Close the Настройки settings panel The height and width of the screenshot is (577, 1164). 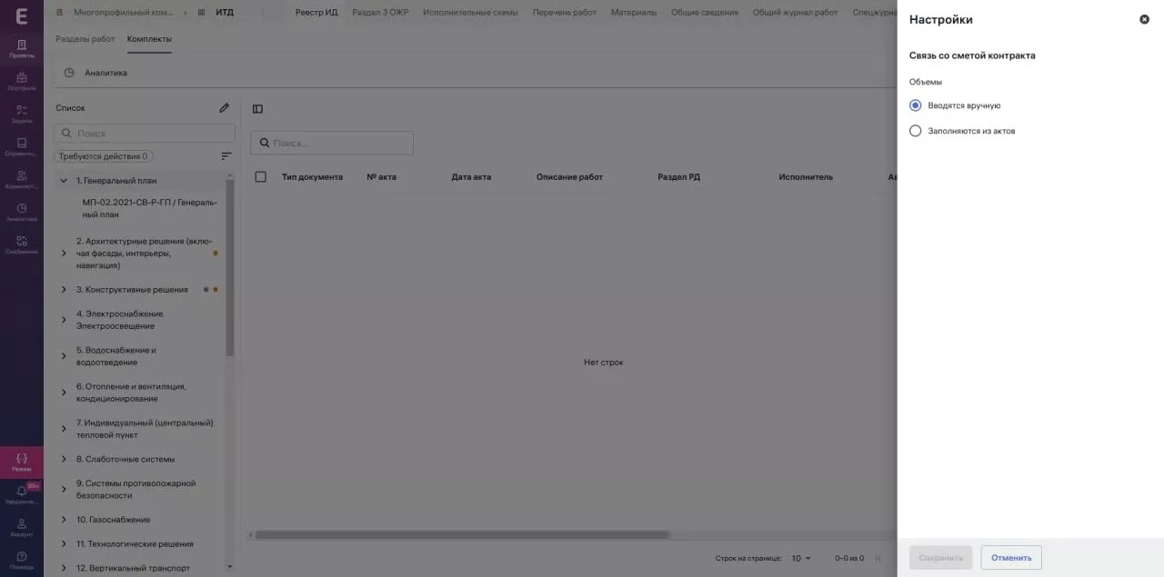click(x=1144, y=19)
